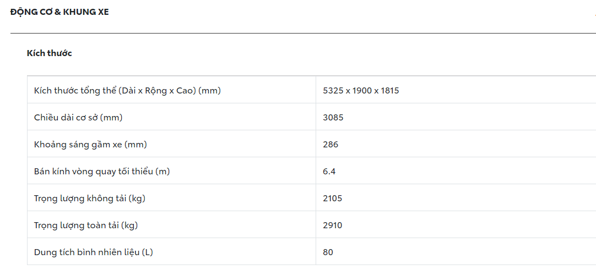The image size is (596, 270).
Task: Click the ĐỘNG CƠ & KHUNG XE section header
Action: (x=59, y=12)
